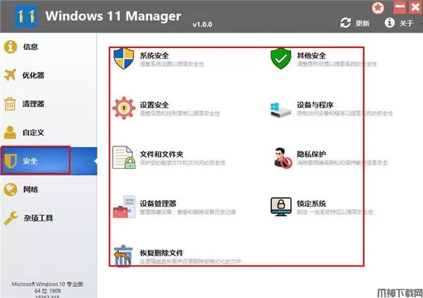Open the 信息 section info icon
Viewport: 423px width, 298px height.
coord(11,46)
